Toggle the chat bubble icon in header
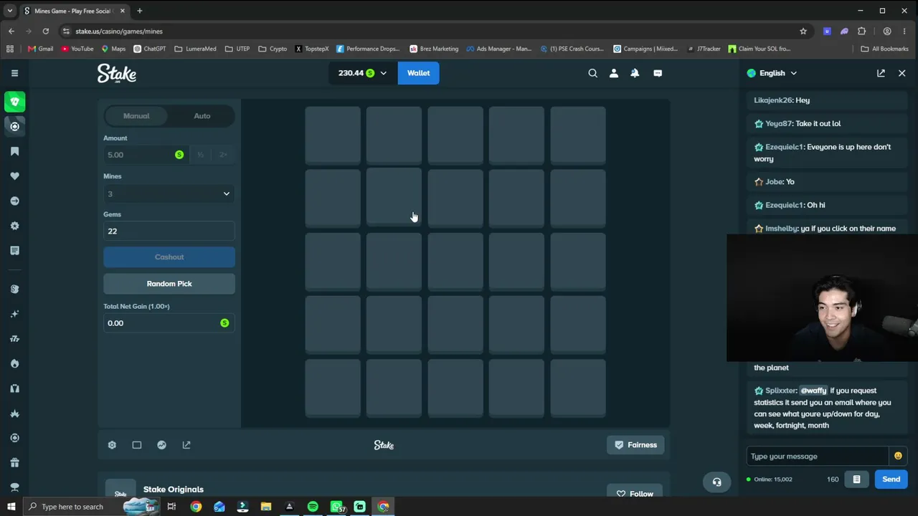918x516 pixels. click(658, 73)
